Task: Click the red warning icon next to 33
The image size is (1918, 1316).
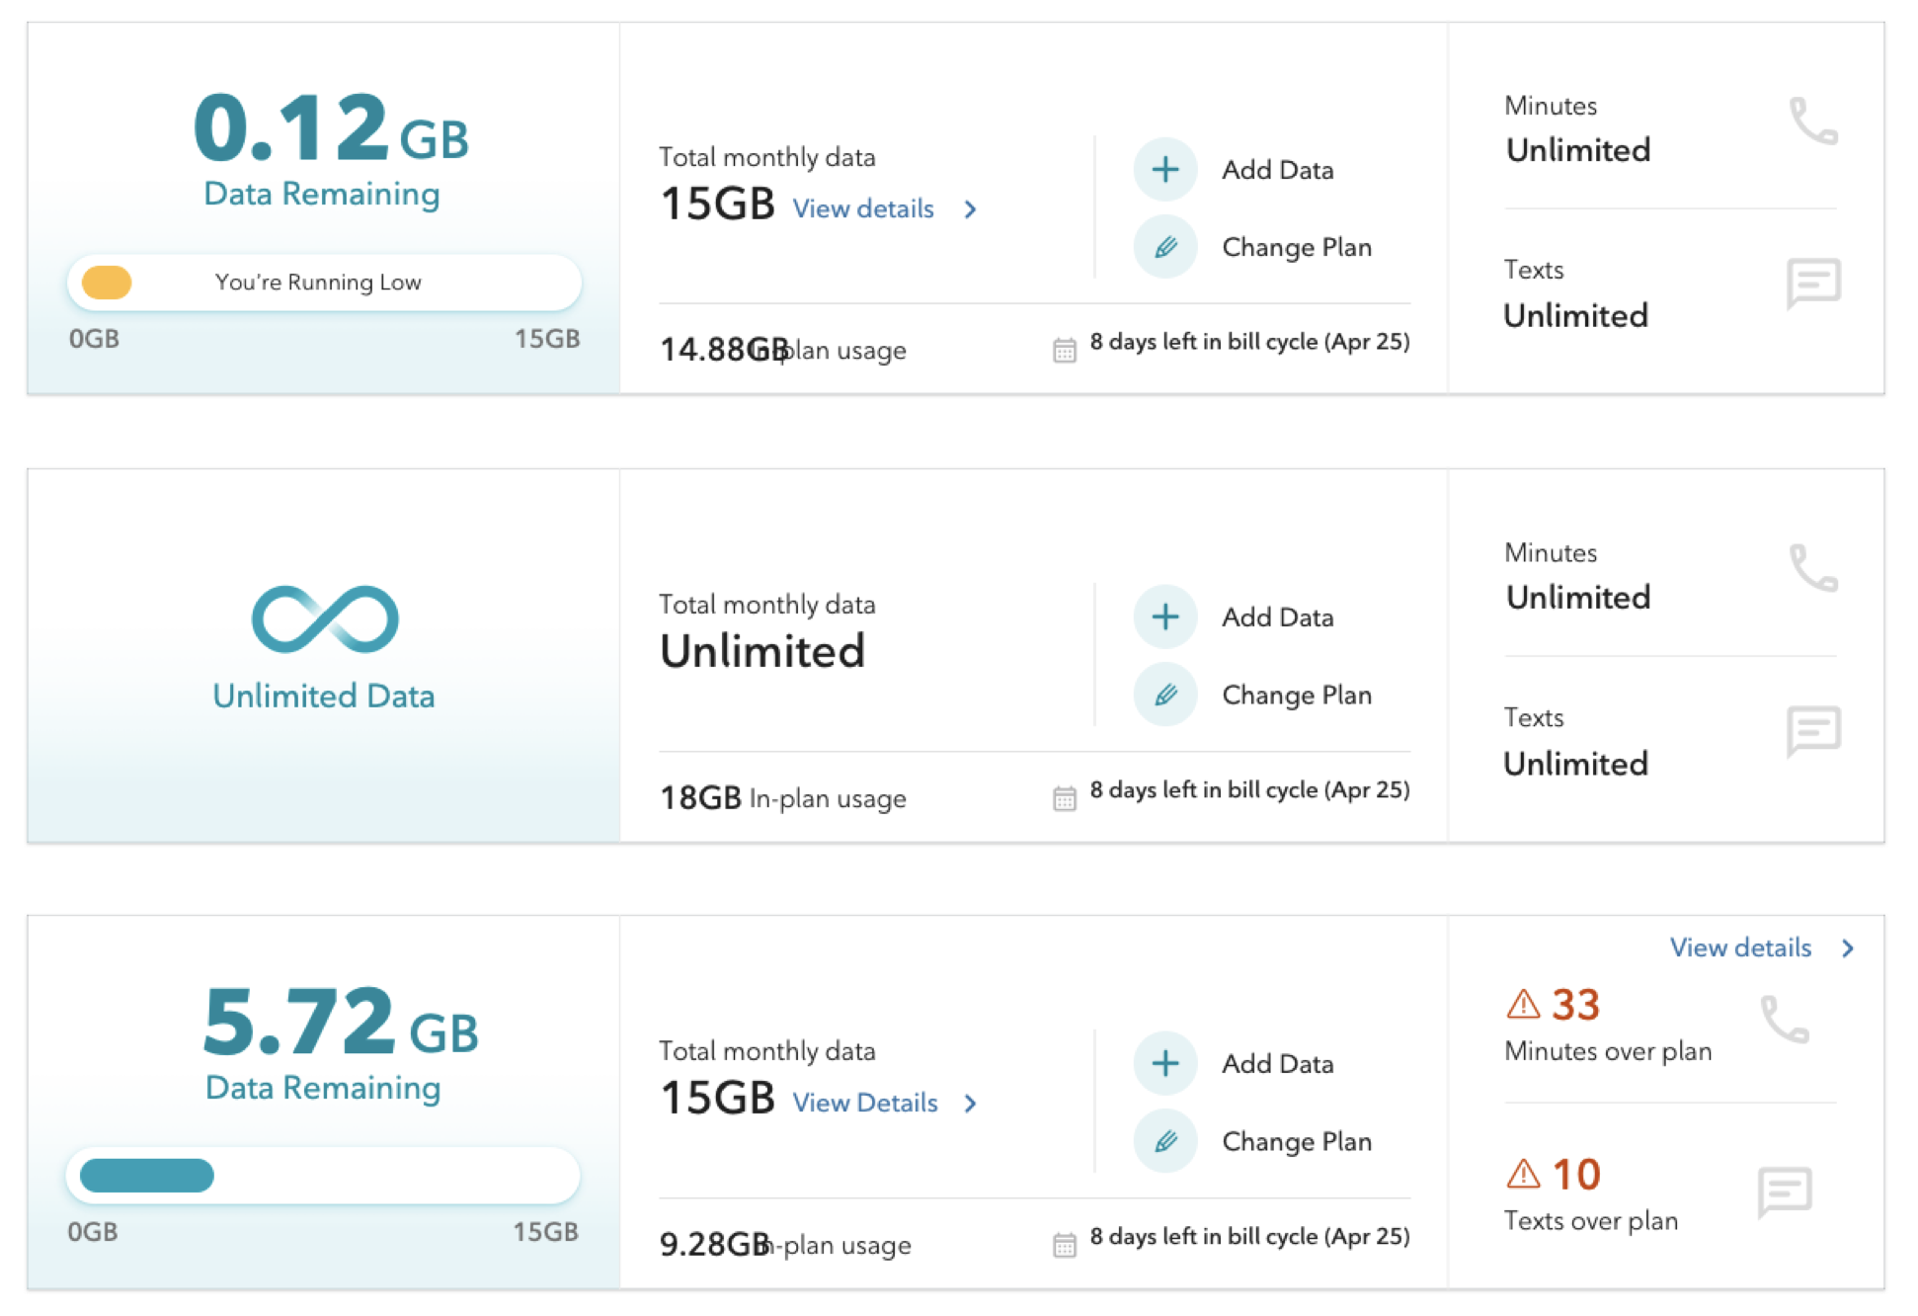Action: pyautogui.click(x=1523, y=1005)
